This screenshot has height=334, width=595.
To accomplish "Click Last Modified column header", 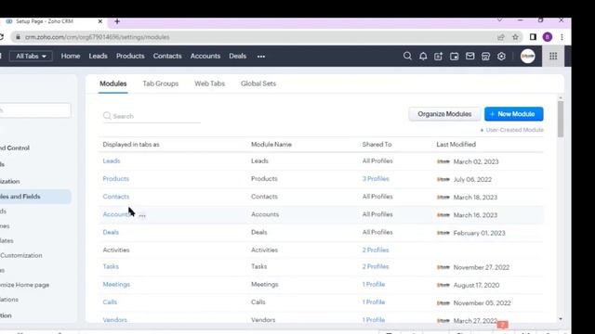I will click(456, 145).
